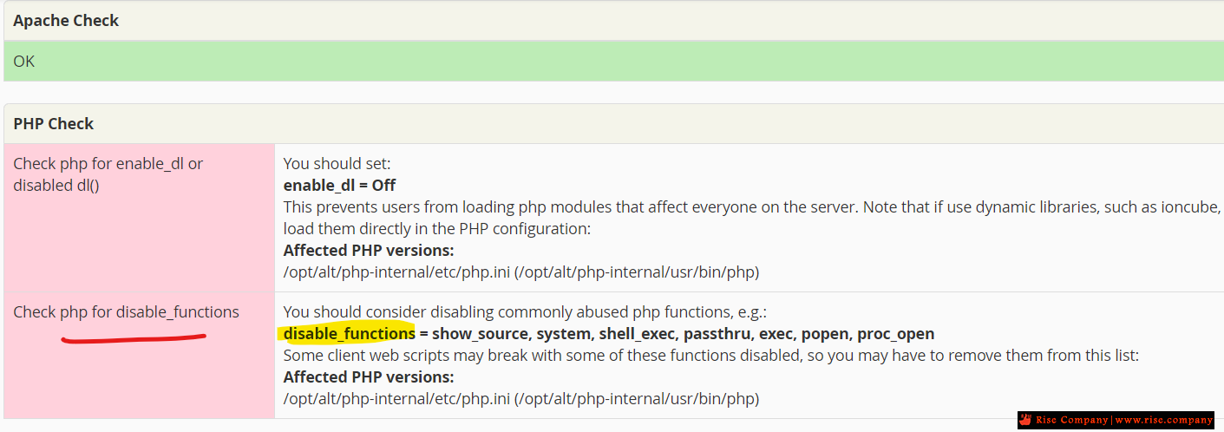
Task: Click the php.ini path under enable_dl section
Action: tap(521, 272)
